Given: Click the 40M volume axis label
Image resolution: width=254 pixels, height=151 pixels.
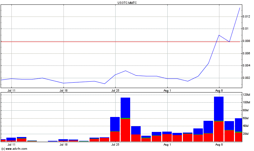Looking at the screenshot, I should (246, 126).
